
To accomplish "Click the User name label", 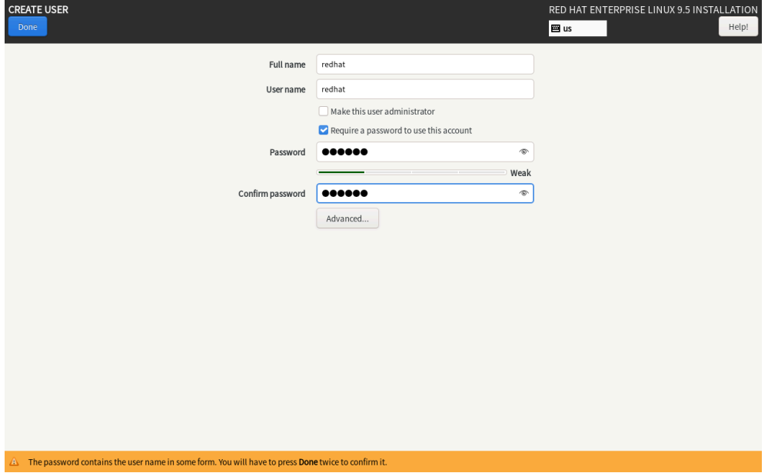I will [x=285, y=89].
